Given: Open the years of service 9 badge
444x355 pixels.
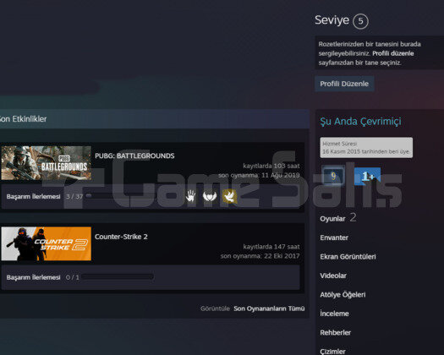Looking at the screenshot, I should pos(333,176).
